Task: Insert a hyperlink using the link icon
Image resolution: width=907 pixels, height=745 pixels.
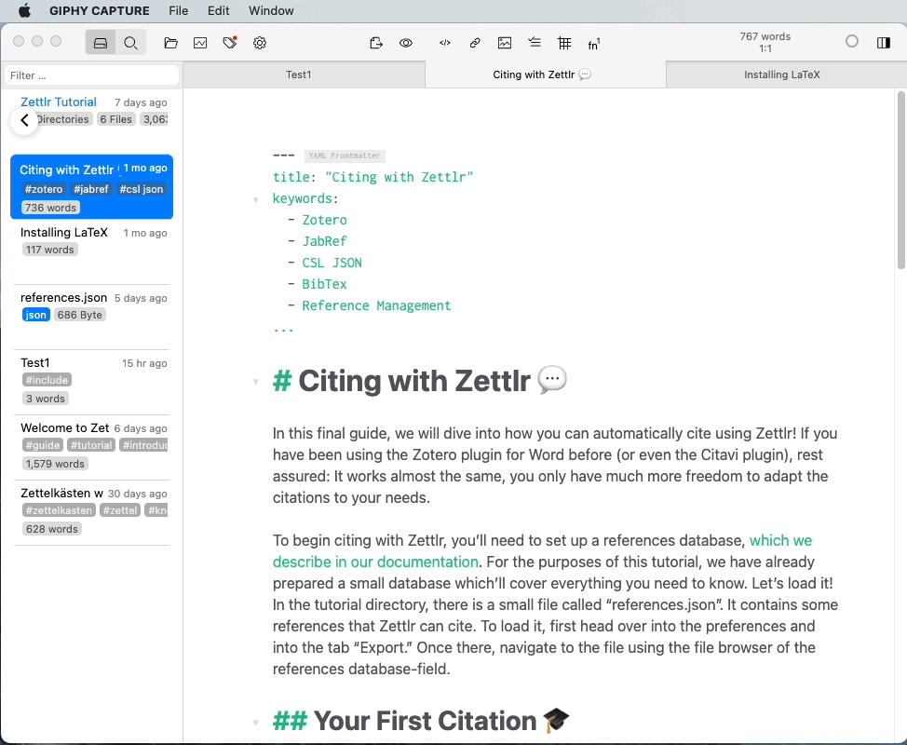Action: 474,42
